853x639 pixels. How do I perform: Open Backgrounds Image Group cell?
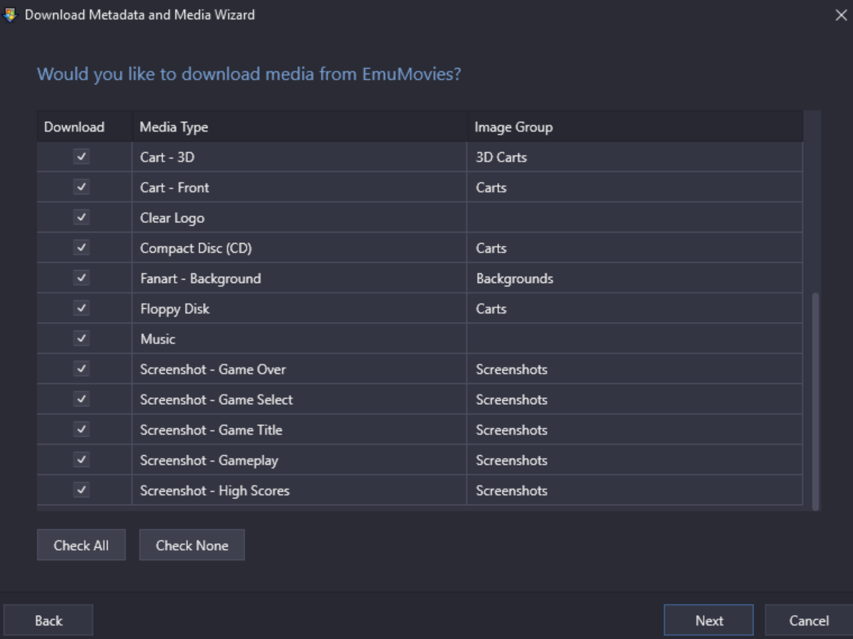pyautogui.click(x=634, y=278)
